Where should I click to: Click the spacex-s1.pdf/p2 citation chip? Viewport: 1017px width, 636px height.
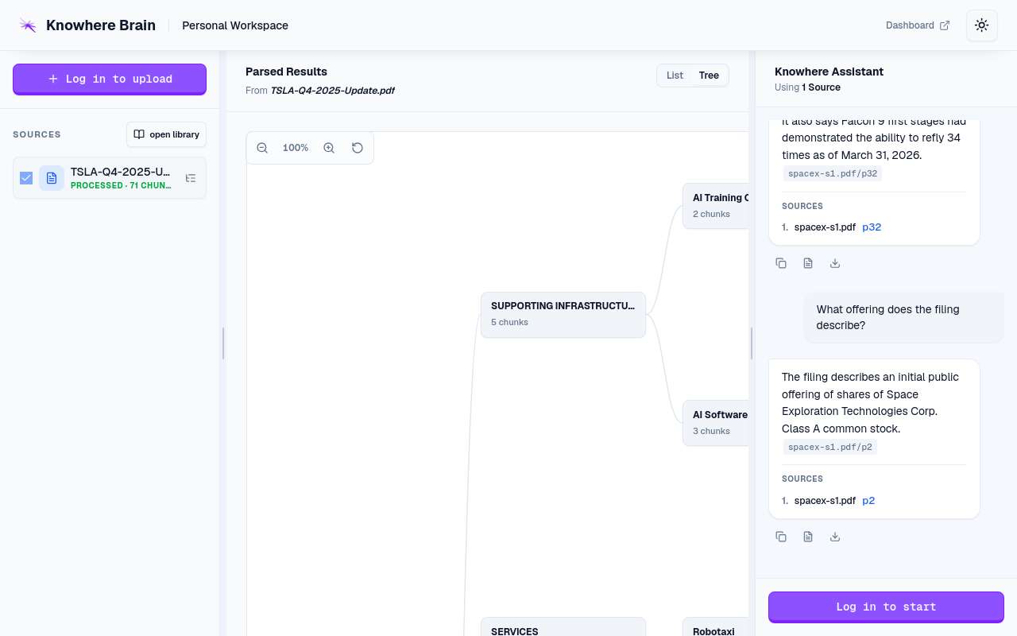[x=829, y=447]
